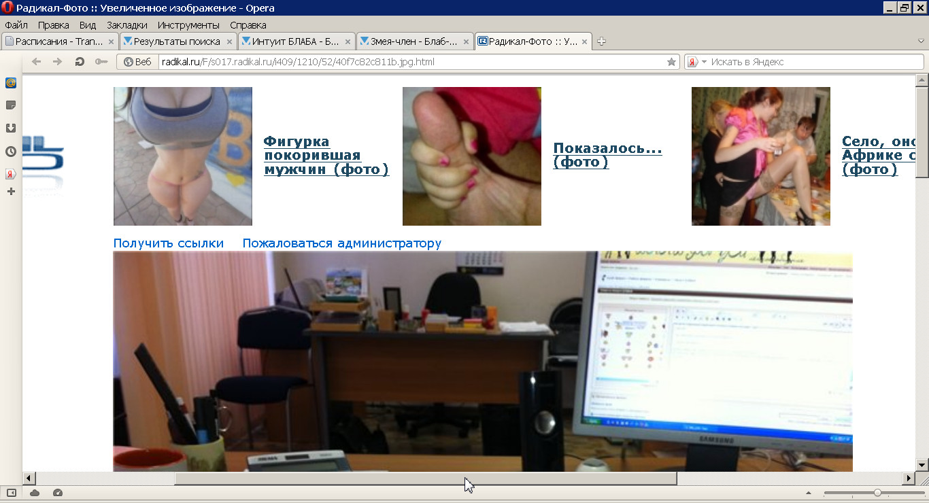Open the Notes panel in sidebar
This screenshot has height=503, width=929.
pyautogui.click(x=11, y=105)
